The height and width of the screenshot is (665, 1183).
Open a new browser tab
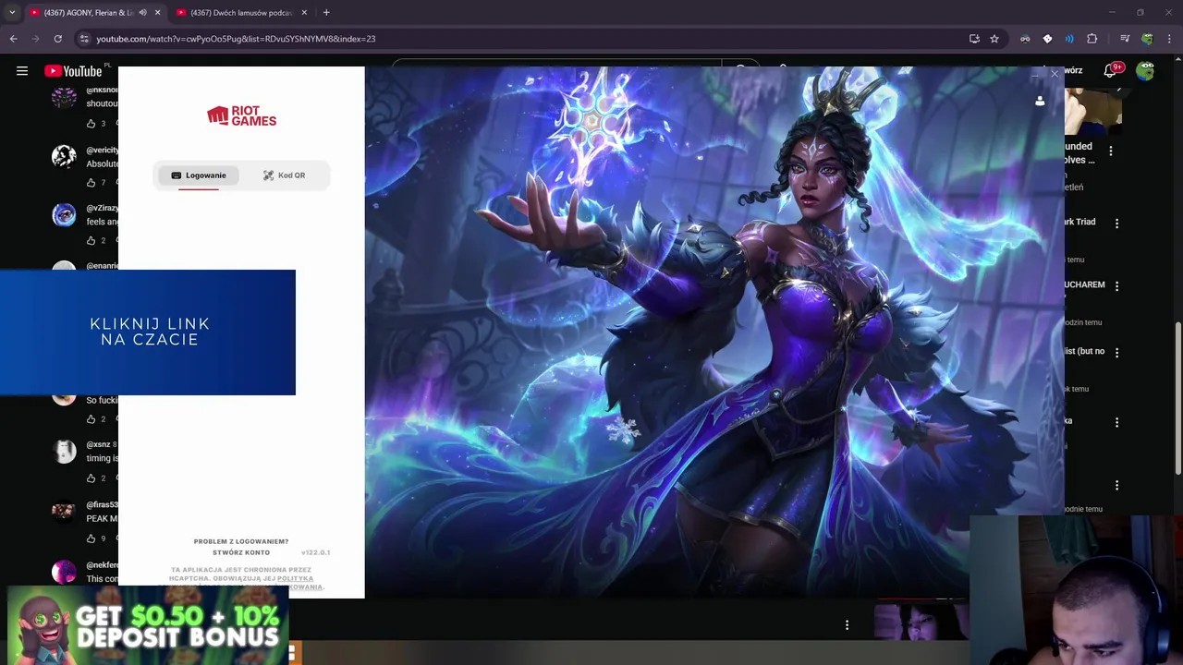(x=326, y=13)
